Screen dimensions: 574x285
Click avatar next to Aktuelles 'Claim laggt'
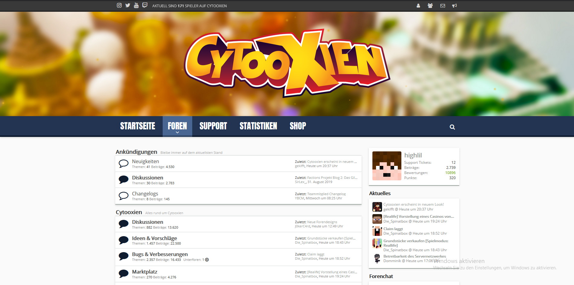tap(377, 231)
